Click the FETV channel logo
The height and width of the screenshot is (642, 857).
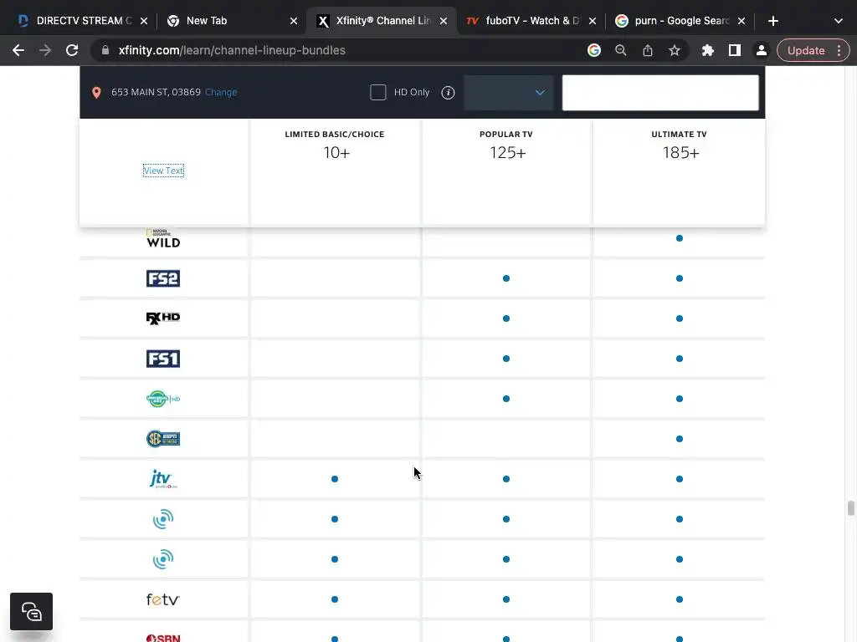point(163,599)
